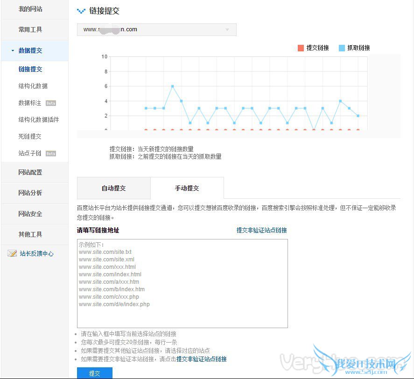Image resolution: width=414 pixels, height=379 pixels.
Task: Click the dropdown arrow of site selector
Action: [x=227, y=29]
